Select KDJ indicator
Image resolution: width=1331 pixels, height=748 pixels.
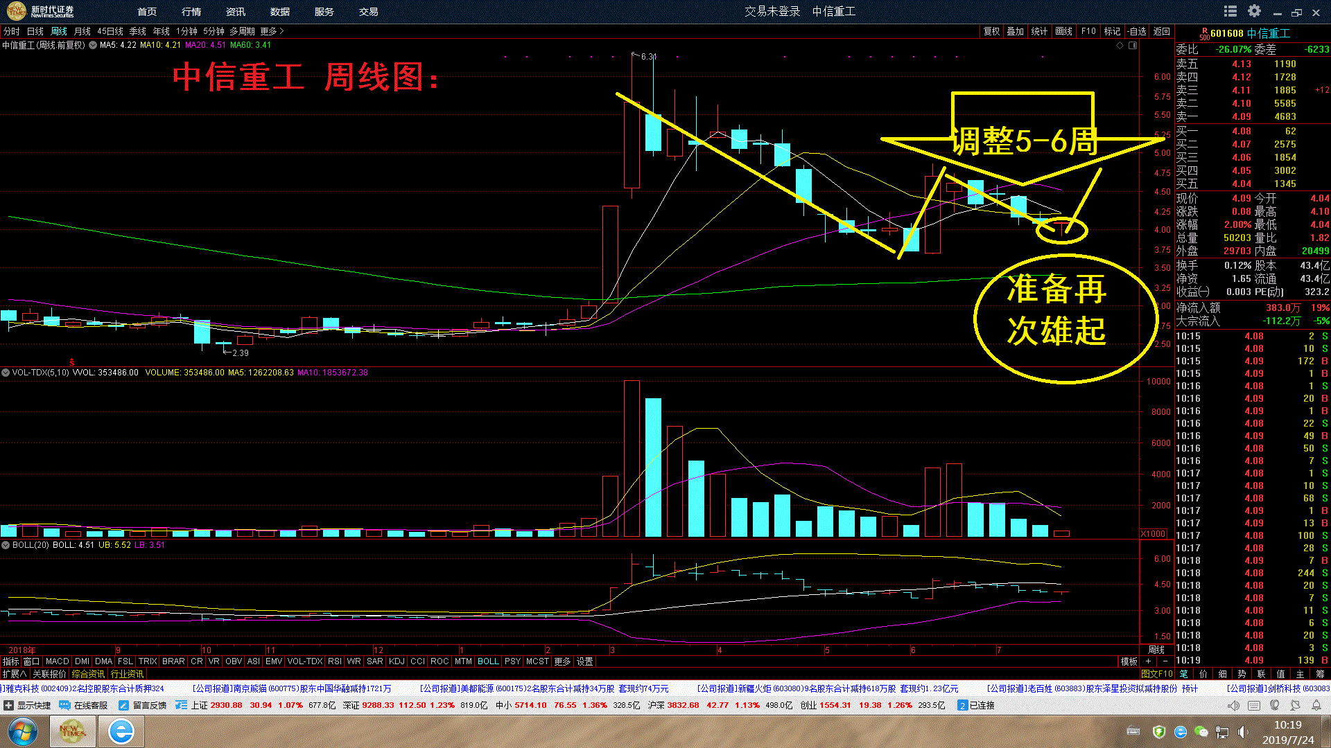(x=397, y=661)
